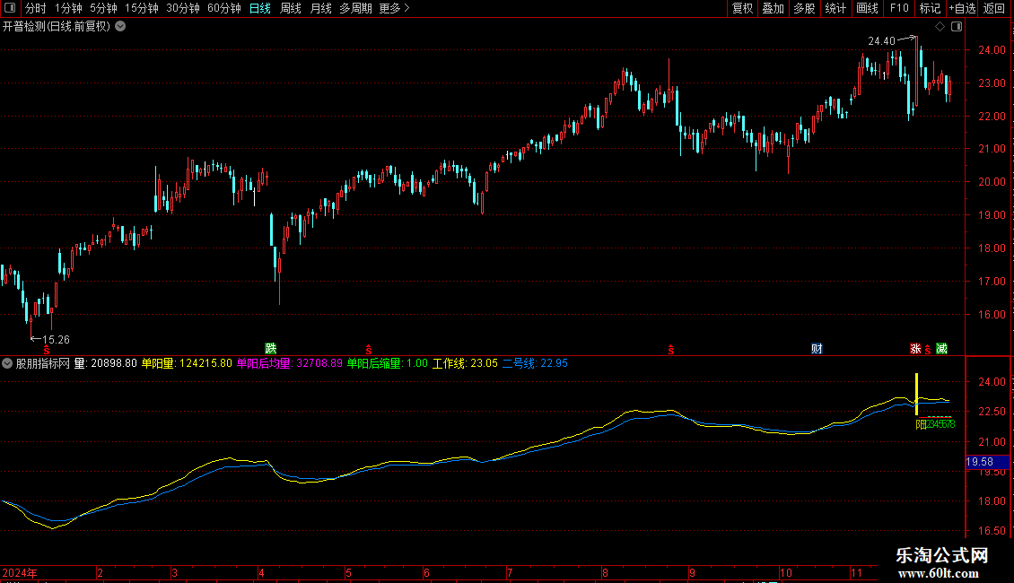Click the yellow 阳 label in indicator panel
This screenshot has width=1014, height=583.
pyautogui.click(x=921, y=424)
